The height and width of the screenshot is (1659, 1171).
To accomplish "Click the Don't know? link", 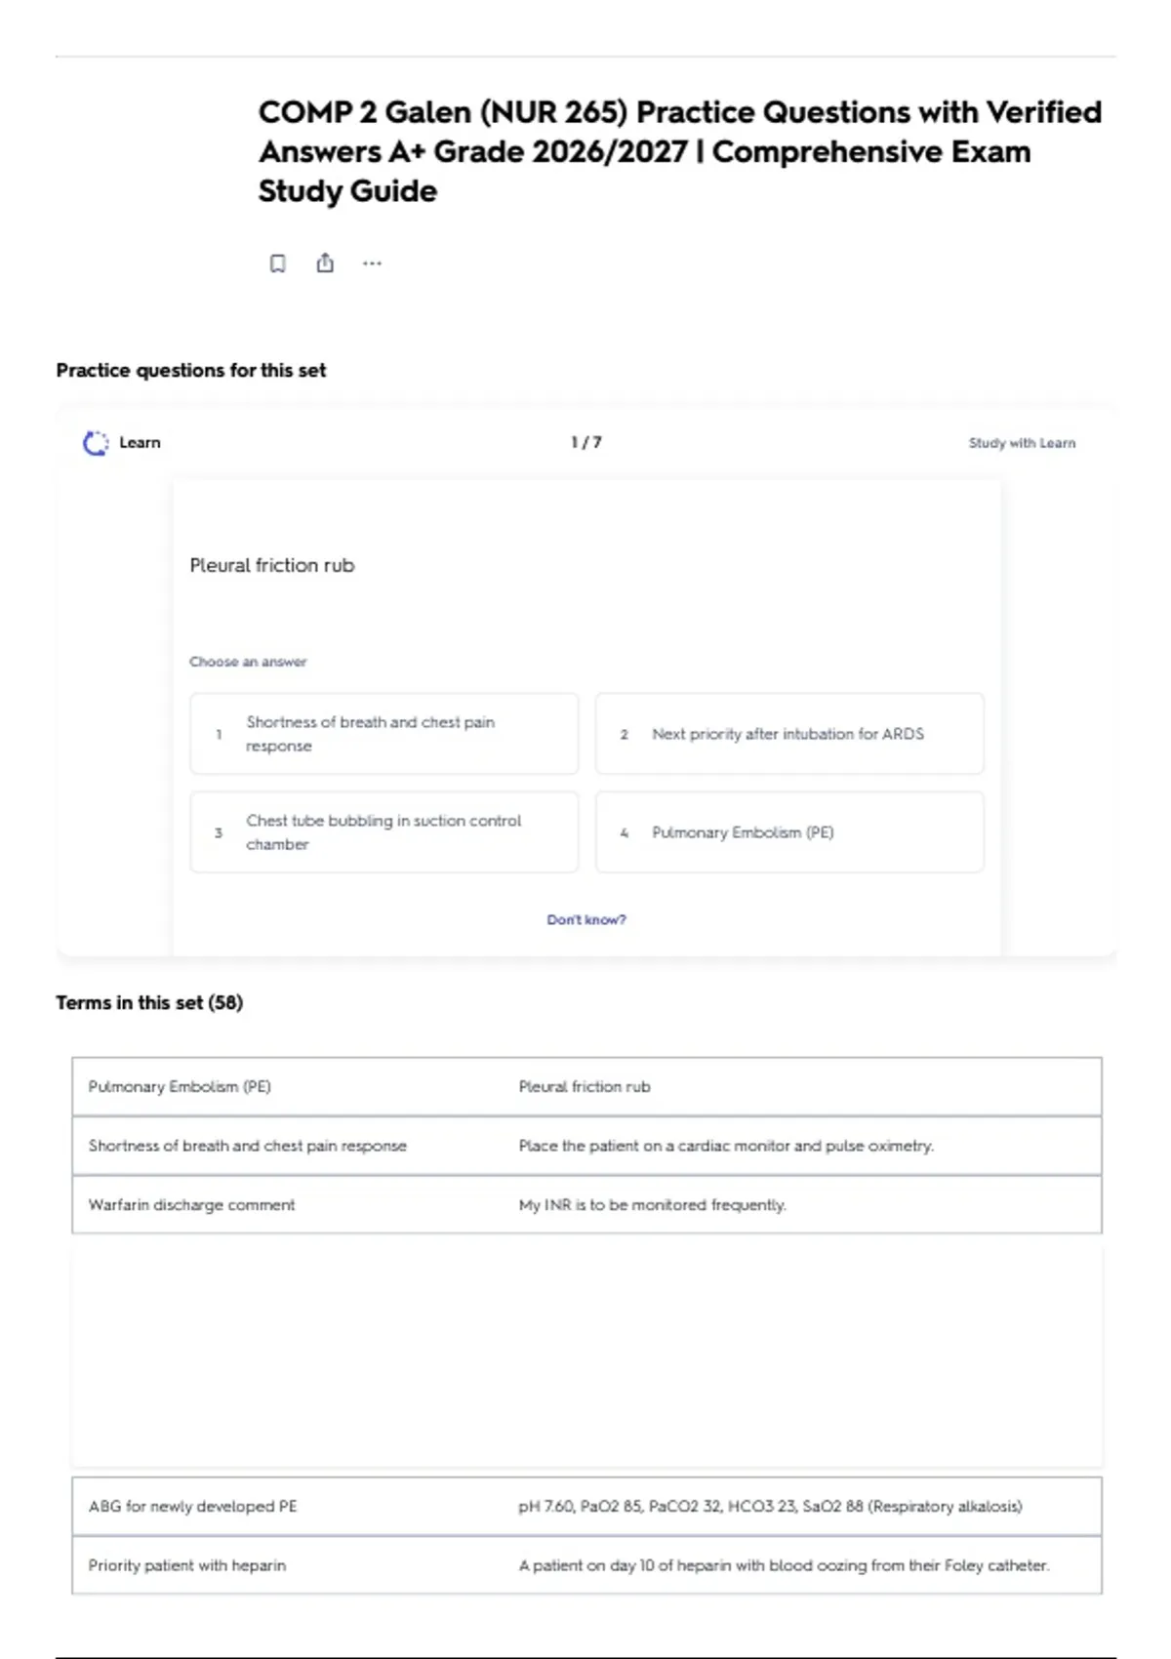I will tap(586, 919).
